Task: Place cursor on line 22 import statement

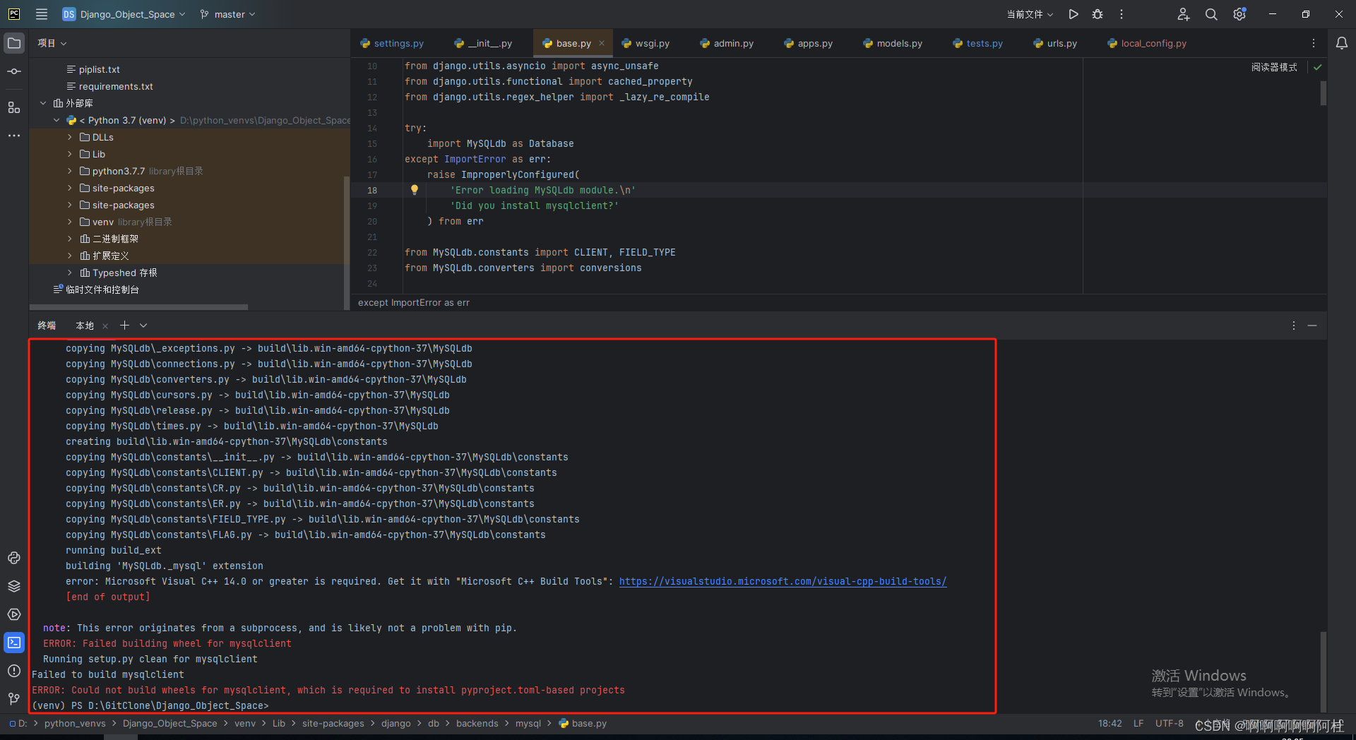Action: pos(540,252)
